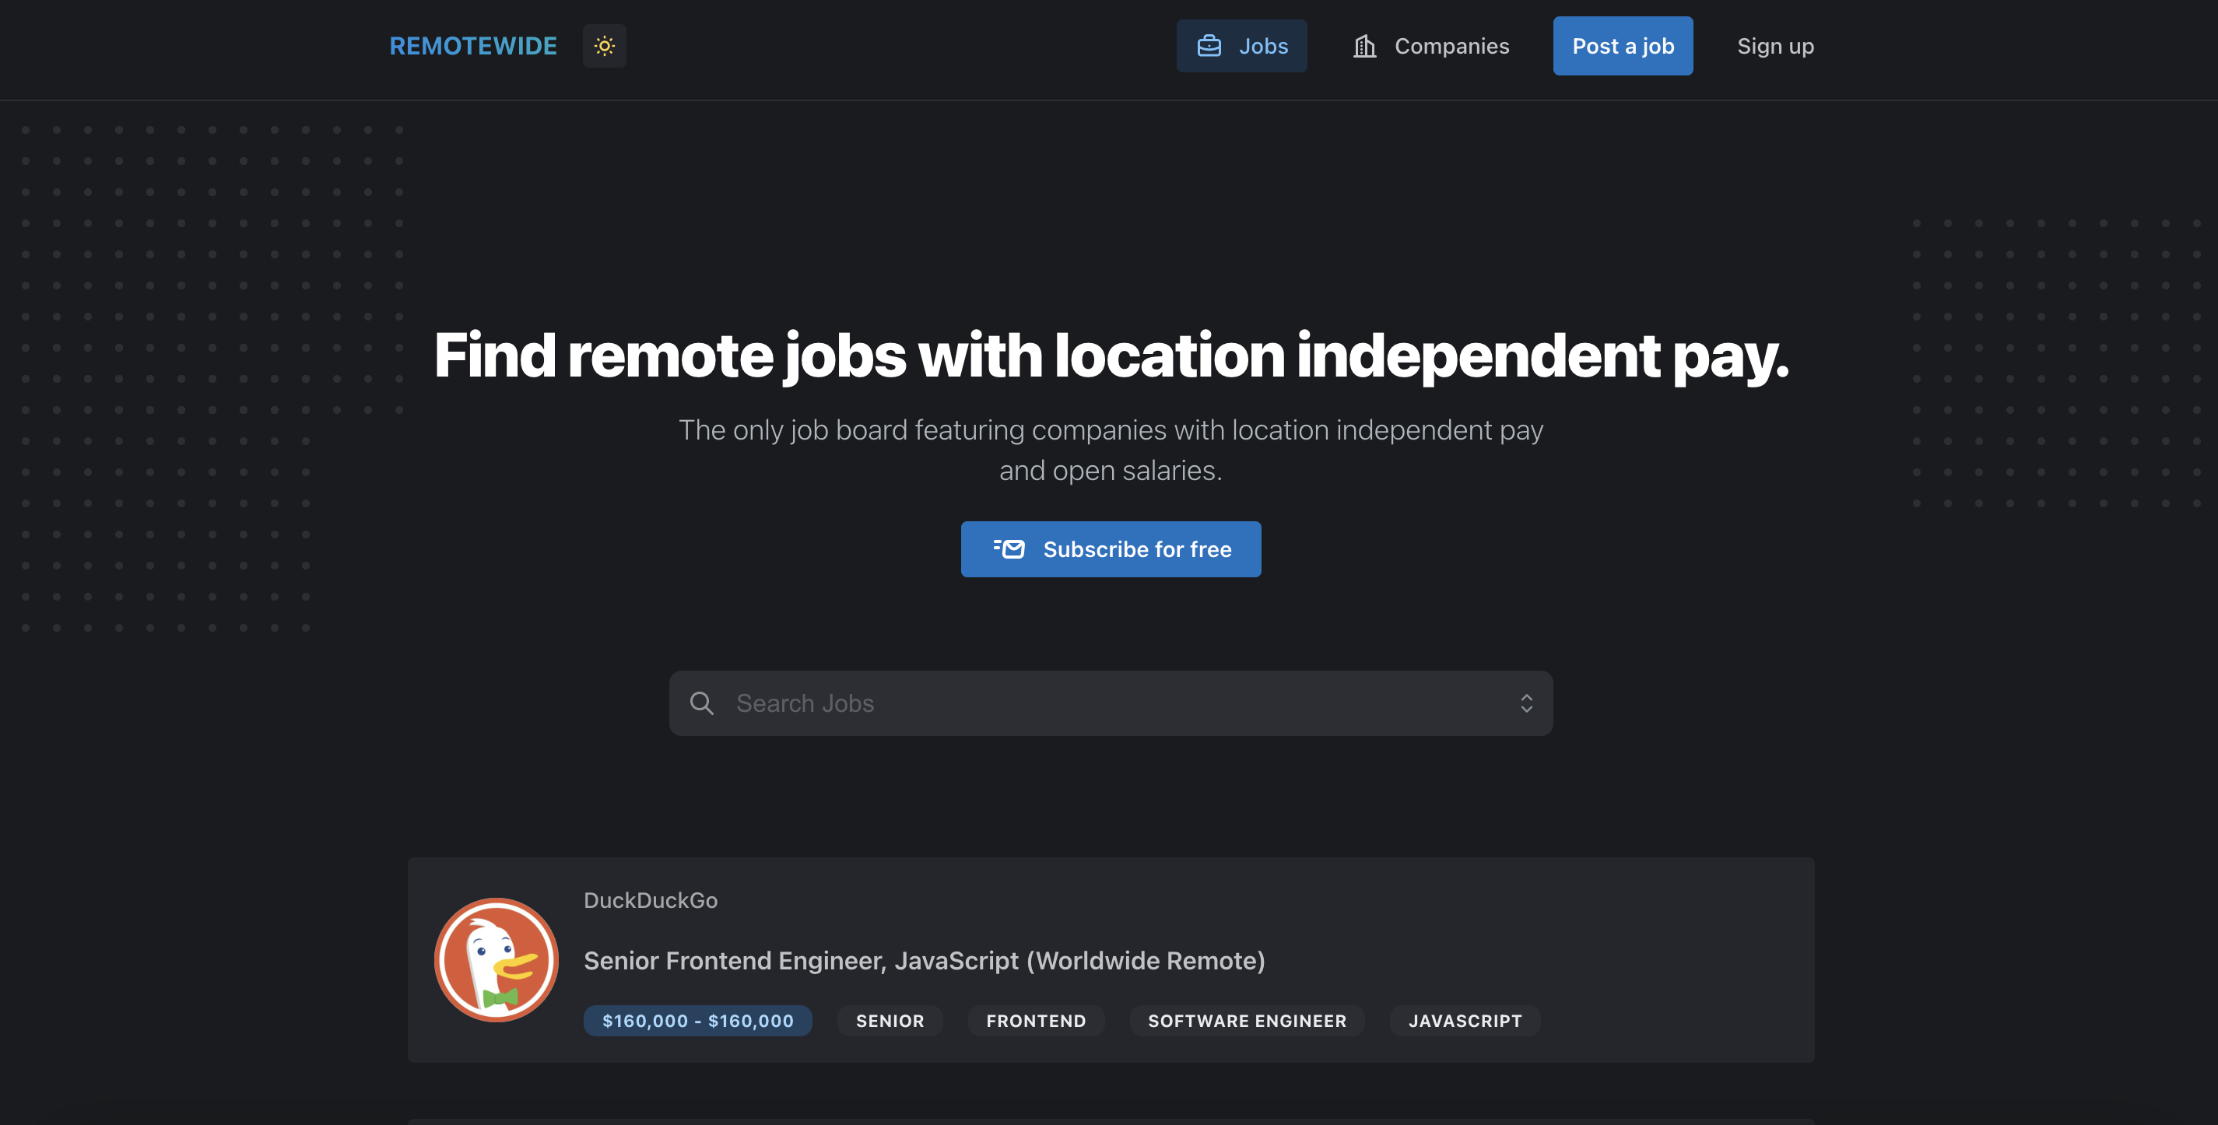Open the REMOTEWIDE home logo link
2218x1125 pixels.
(472, 46)
